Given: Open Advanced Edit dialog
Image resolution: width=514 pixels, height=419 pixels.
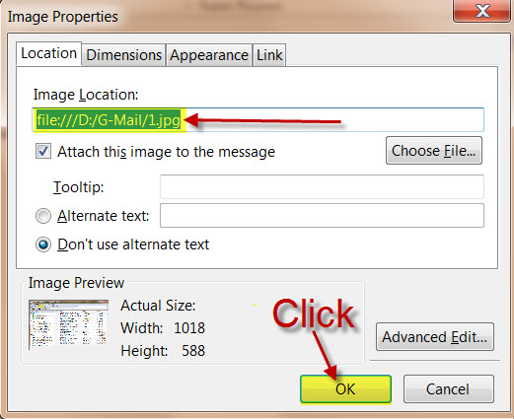Looking at the screenshot, I should [435, 337].
